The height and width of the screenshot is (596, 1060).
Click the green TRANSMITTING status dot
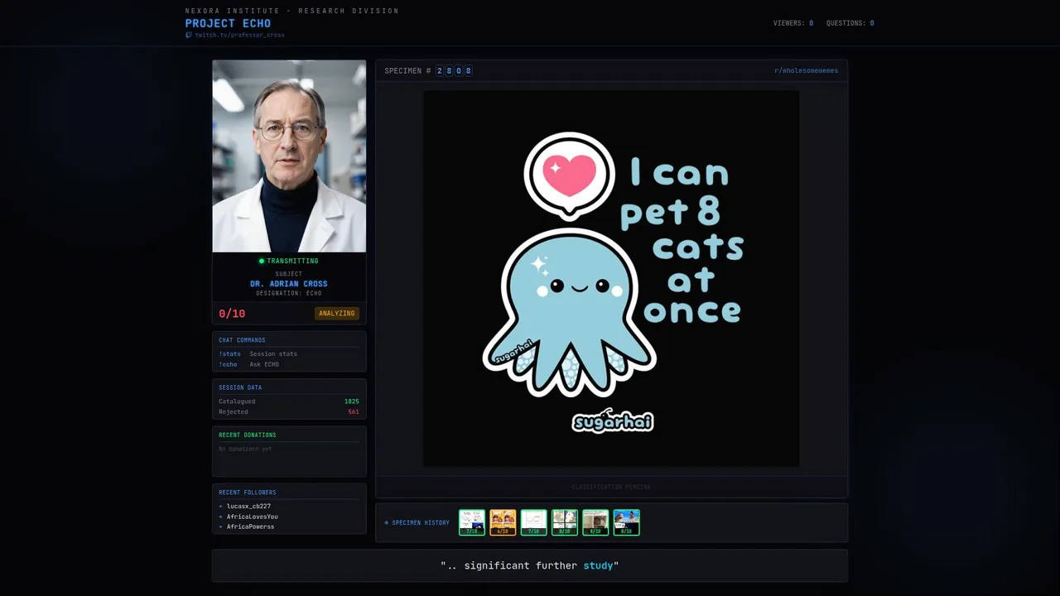point(262,261)
